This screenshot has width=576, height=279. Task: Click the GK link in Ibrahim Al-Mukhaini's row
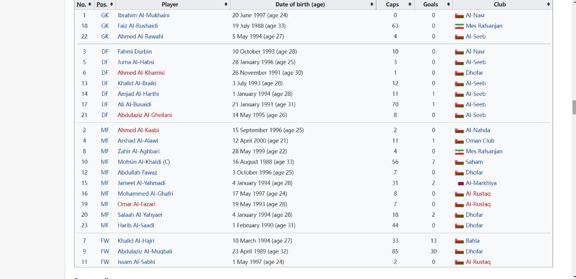105,15
